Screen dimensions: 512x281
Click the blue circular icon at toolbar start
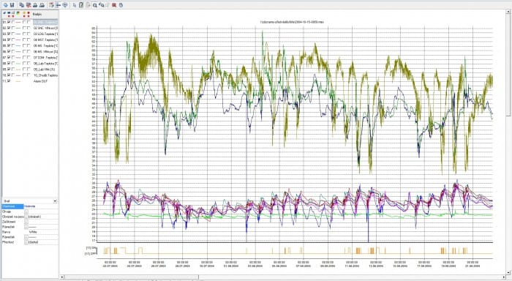[6, 5]
